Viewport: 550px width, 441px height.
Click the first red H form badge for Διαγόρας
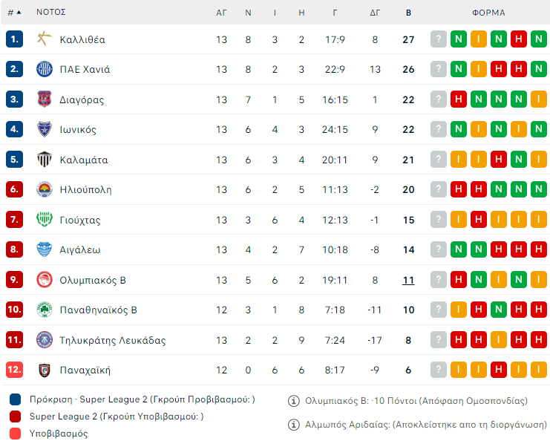click(459, 99)
